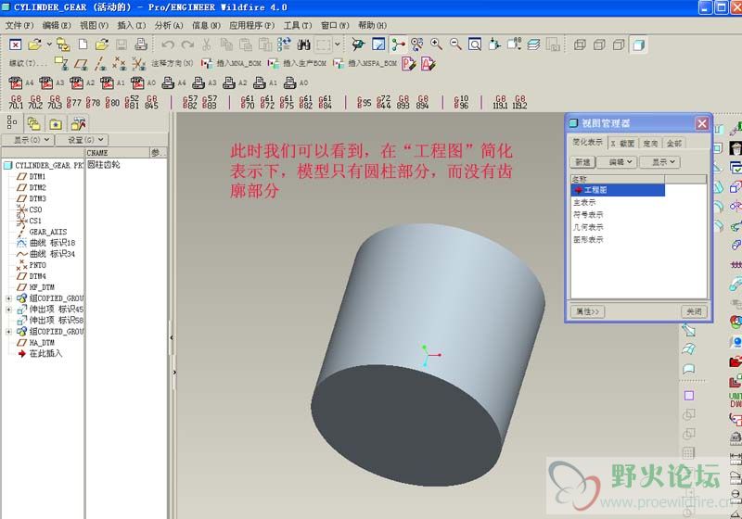Open the 分析(A) menu

[169, 25]
